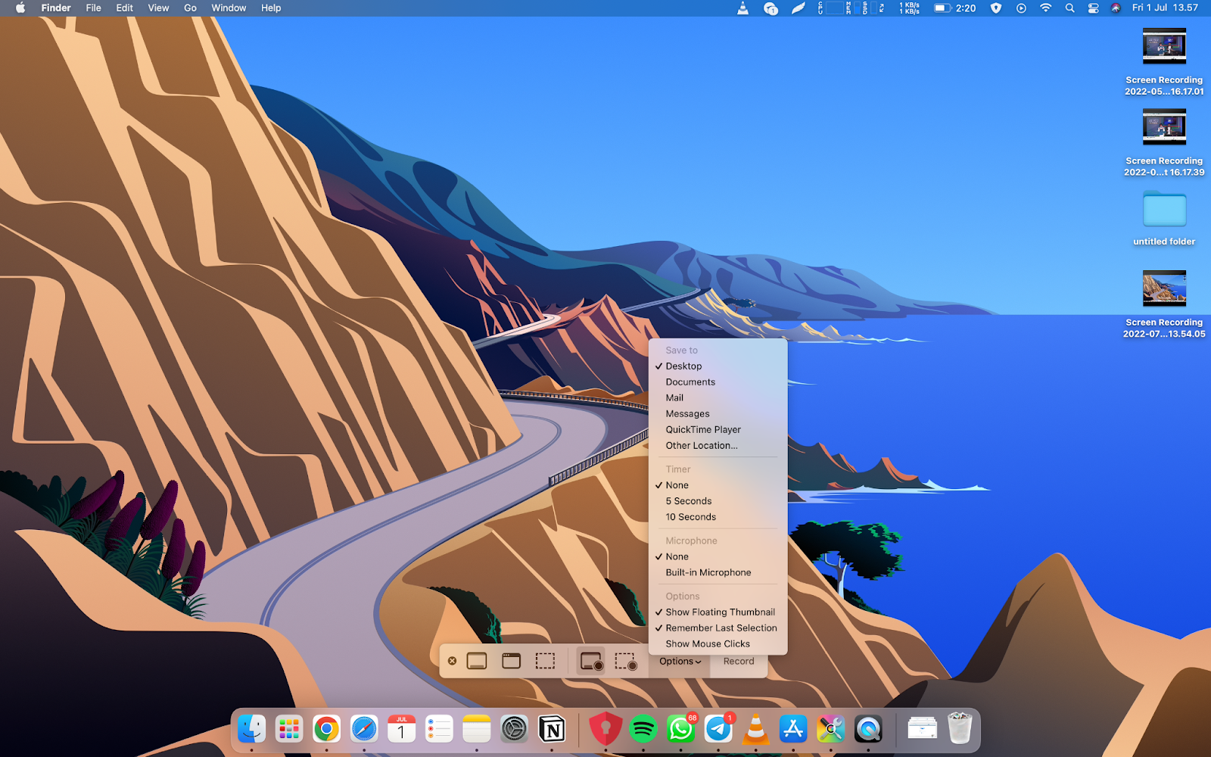
Task: Select Record Entire Screen icon
Action: (x=591, y=661)
